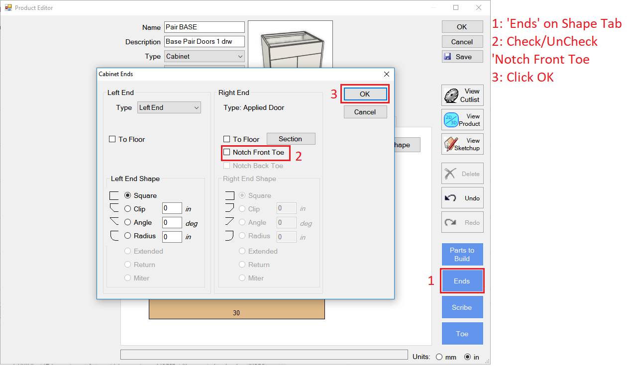Click the Save floppy disk button

pyautogui.click(x=462, y=57)
